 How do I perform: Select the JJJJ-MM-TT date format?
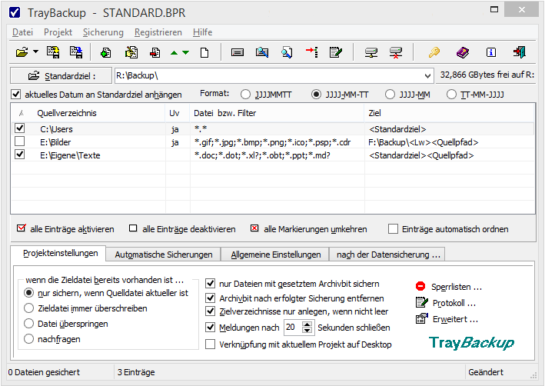316,95
